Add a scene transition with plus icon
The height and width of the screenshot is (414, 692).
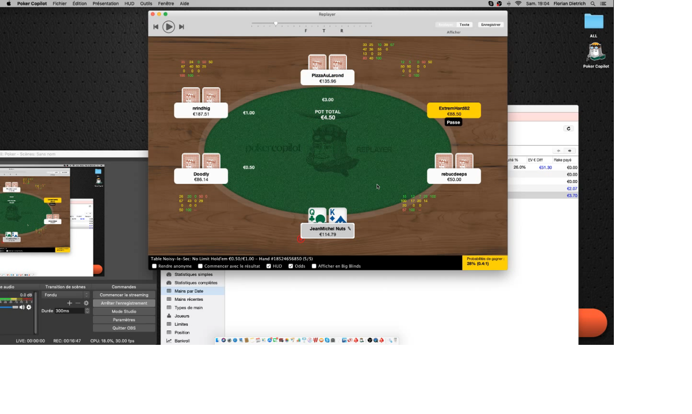[x=69, y=303]
